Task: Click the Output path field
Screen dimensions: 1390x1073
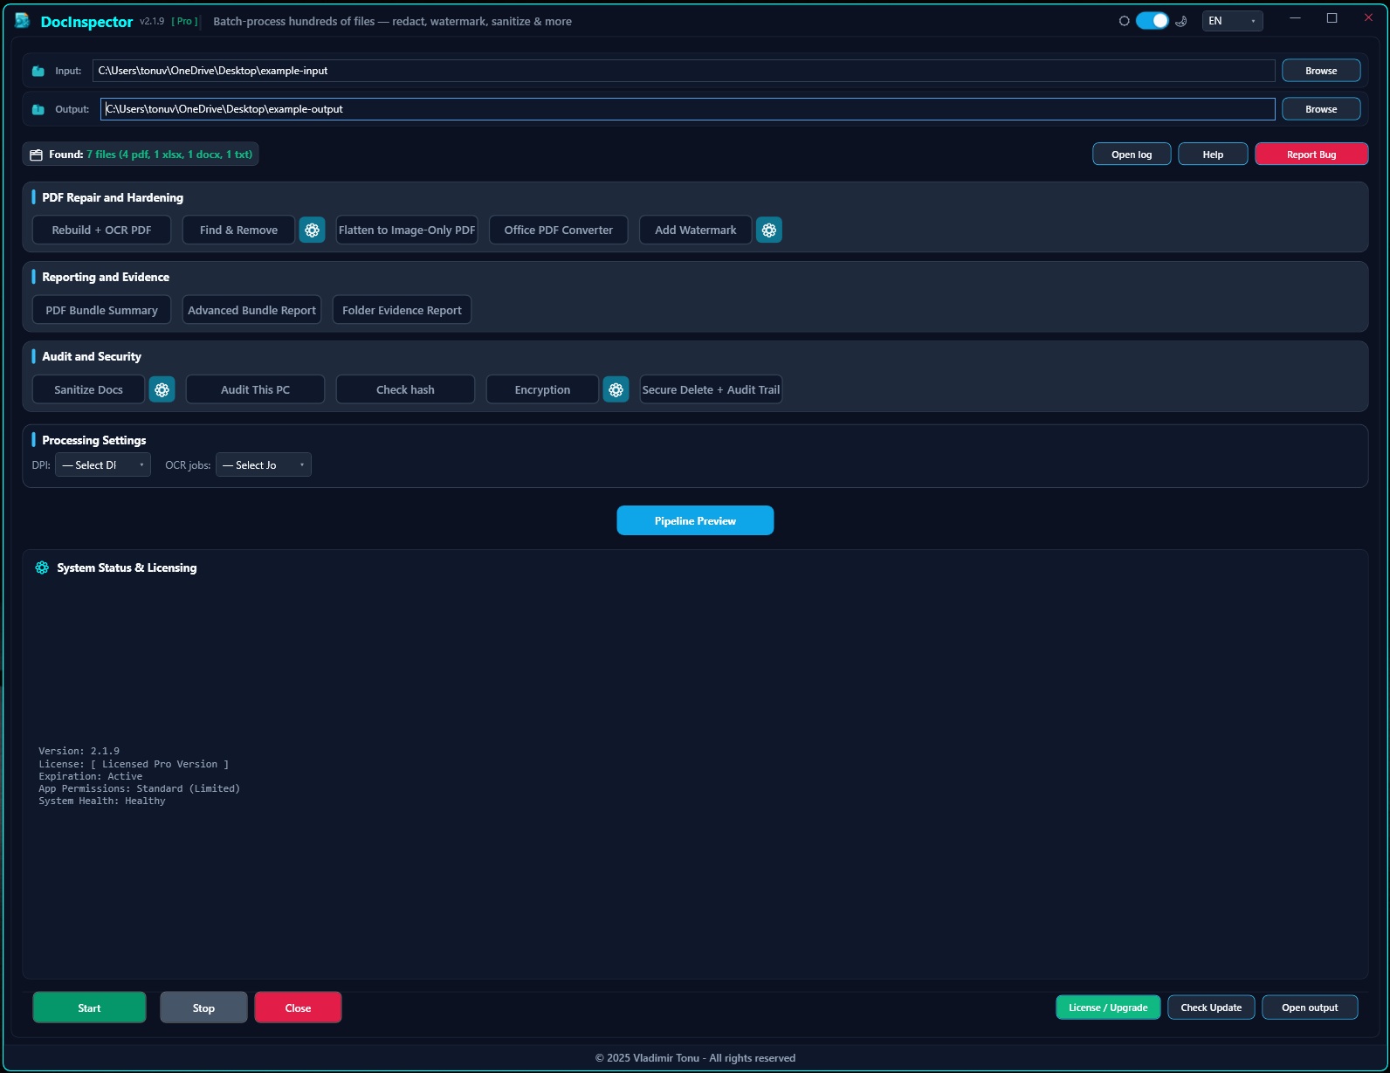Action: pos(687,109)
